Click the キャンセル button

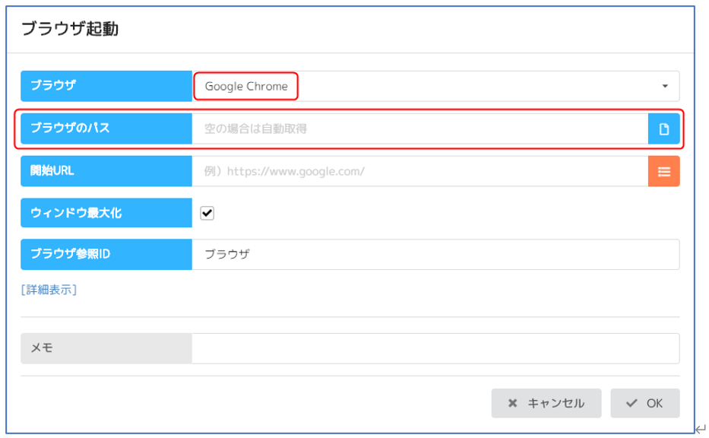(x=546, y=403)
